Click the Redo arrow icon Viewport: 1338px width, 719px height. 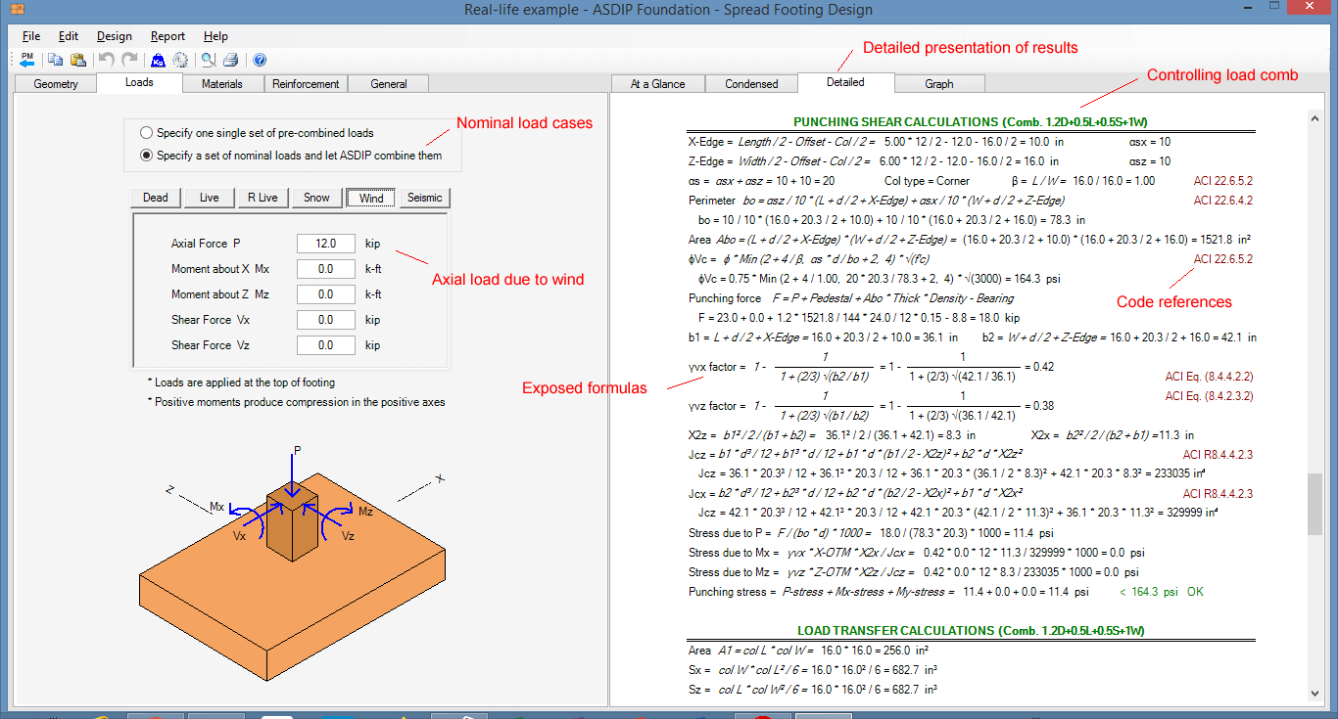[128, 60]
